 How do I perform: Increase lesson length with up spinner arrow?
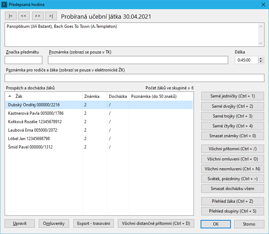[x=261, y=58]
